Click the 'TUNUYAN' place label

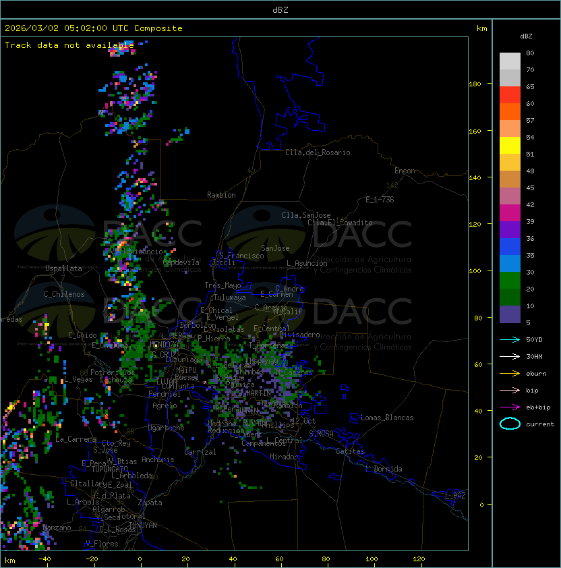(143, 526)
